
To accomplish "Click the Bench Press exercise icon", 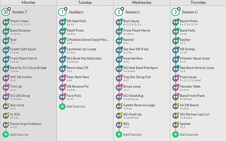I will click(x=175, y=22).
